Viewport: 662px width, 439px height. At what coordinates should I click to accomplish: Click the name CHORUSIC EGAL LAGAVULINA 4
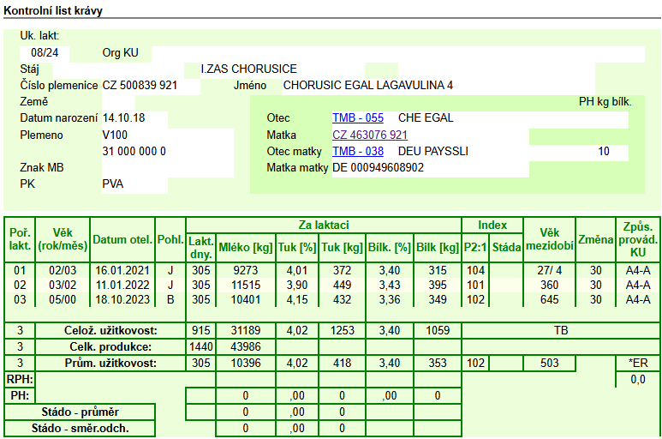click(x=367, y=86)
